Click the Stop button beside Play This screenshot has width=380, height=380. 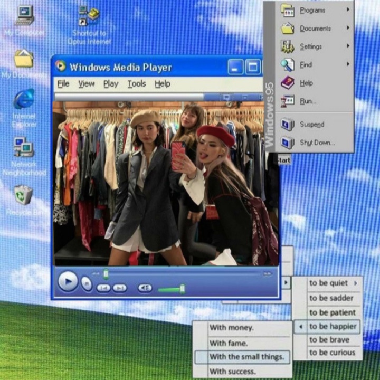tap(87, 283)
